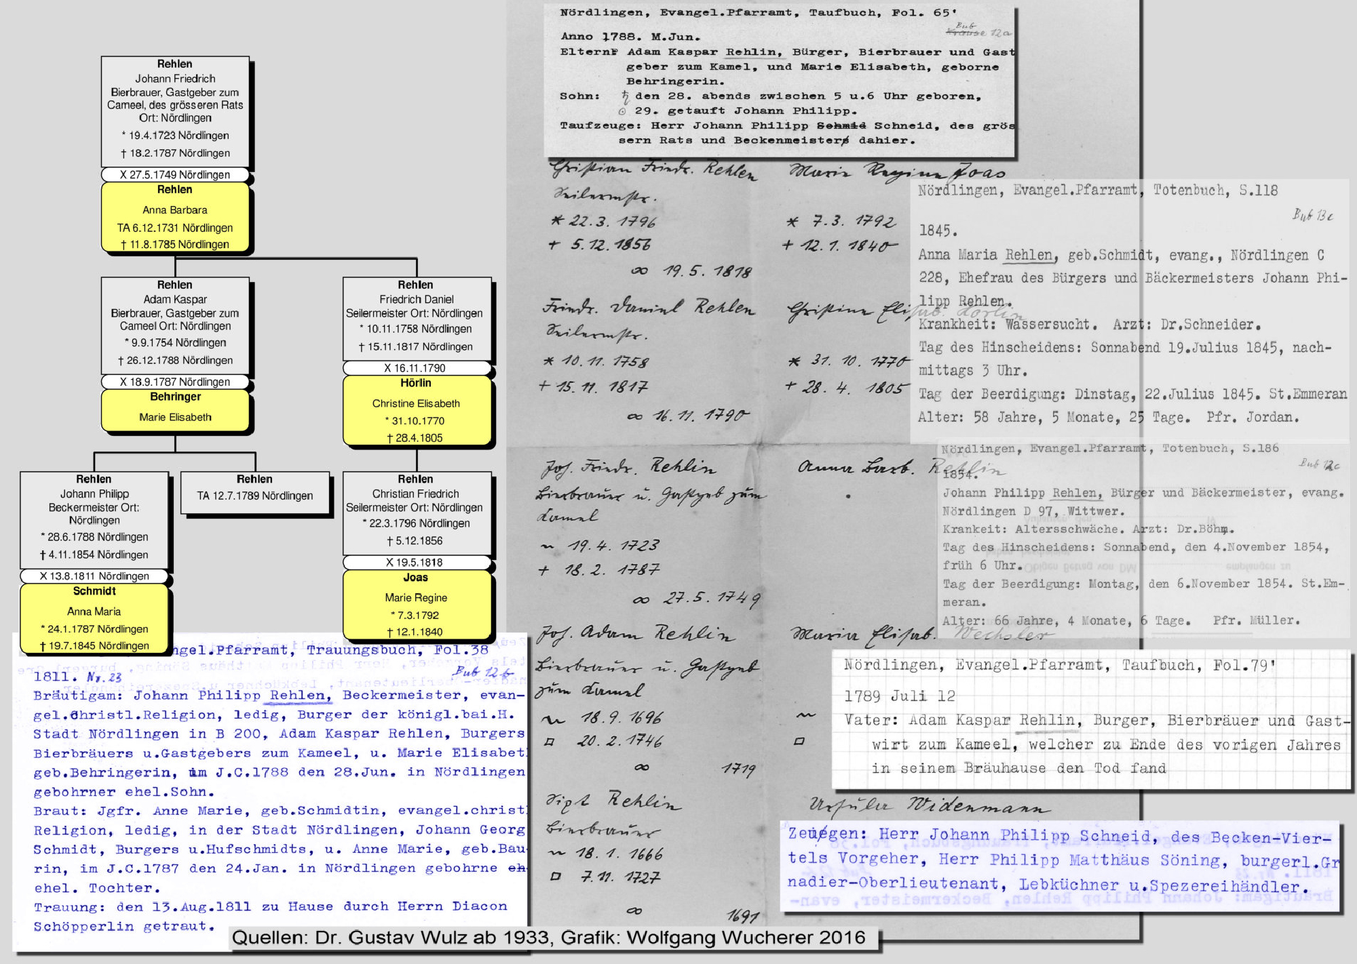This screenshot has height=964, width=1357.
Task: Open the Totenbuch S.118 record of 1845
Action: pos(1129,312)
